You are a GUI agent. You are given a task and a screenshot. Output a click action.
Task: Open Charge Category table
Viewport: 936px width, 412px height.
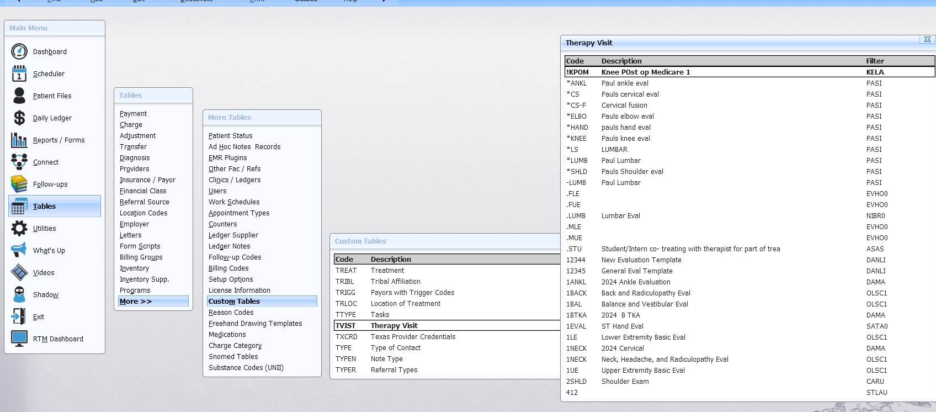point(235,345)
